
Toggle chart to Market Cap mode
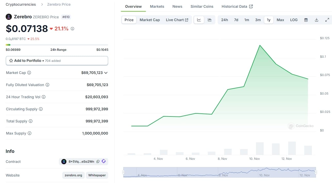pyautogui.click(x=150, y=20)
